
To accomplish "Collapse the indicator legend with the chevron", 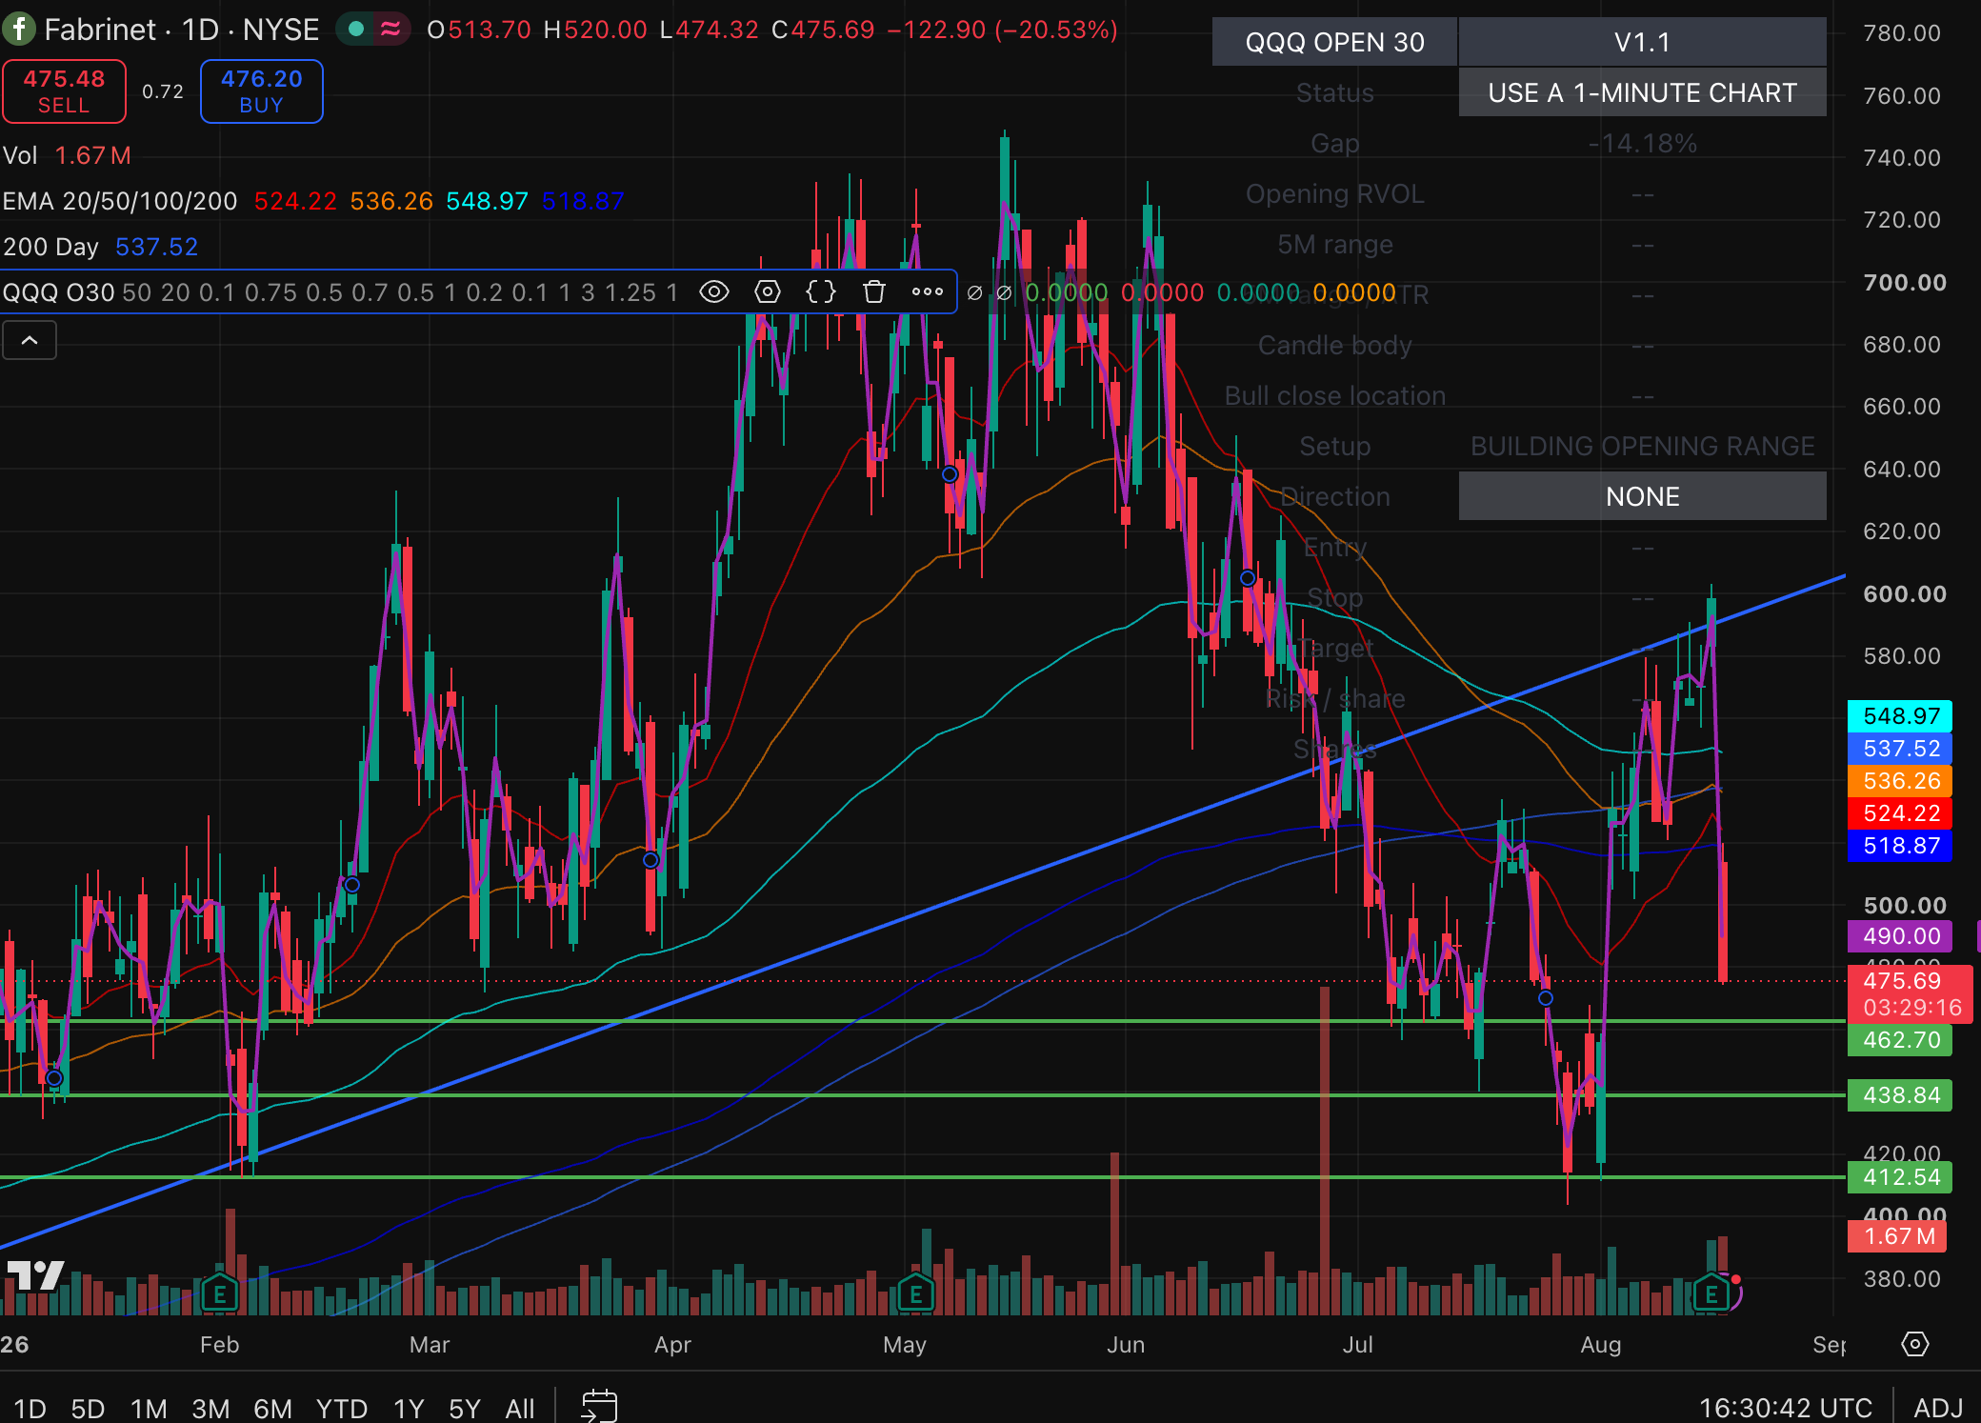I will coord(30,340).
